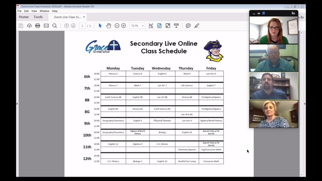Switch to full screen mode icon
The width and height of the screenshot is (322, 181).
[x=168, y=26]
